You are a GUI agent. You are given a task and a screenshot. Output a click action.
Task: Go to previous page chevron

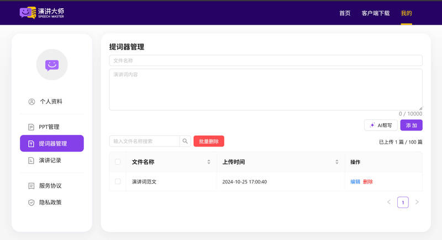click(389, 203)
